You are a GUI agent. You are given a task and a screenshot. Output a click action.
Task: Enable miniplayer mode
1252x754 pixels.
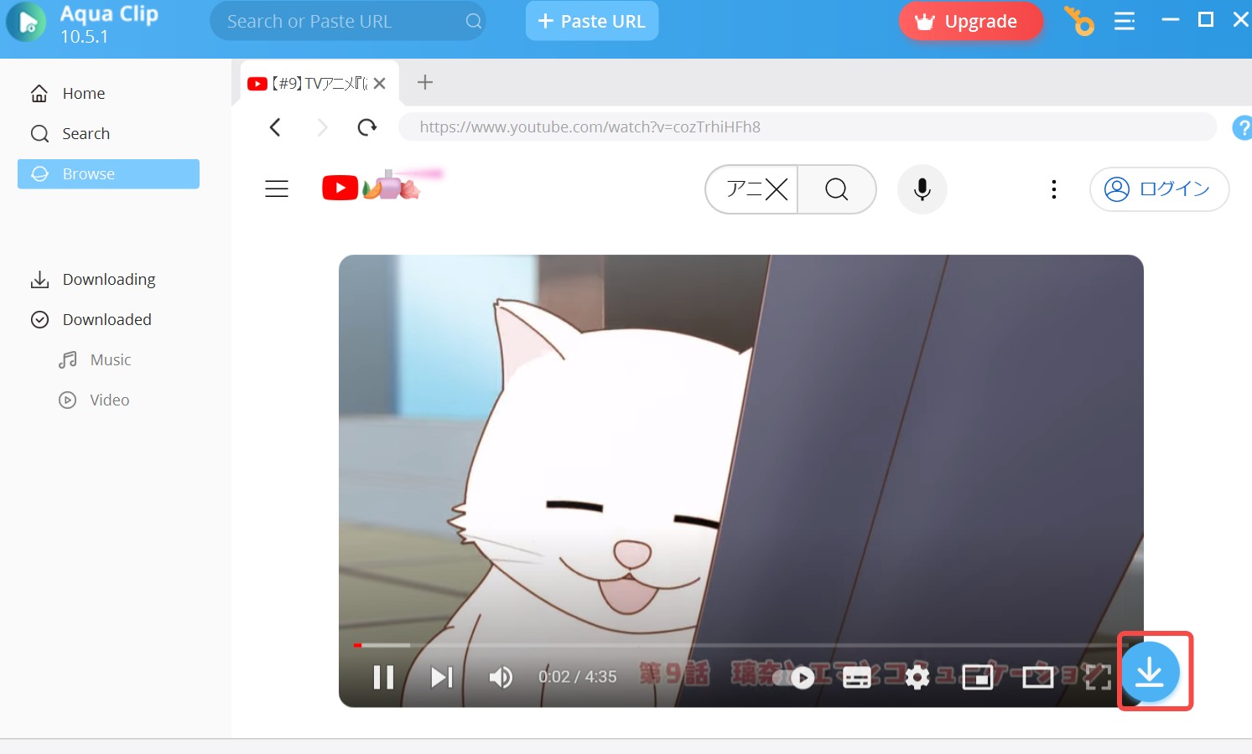click(x=978, y=677)
